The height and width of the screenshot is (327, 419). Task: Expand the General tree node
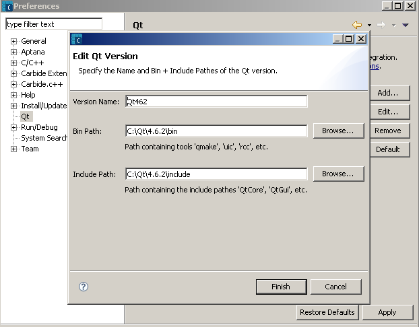[13, 41]
